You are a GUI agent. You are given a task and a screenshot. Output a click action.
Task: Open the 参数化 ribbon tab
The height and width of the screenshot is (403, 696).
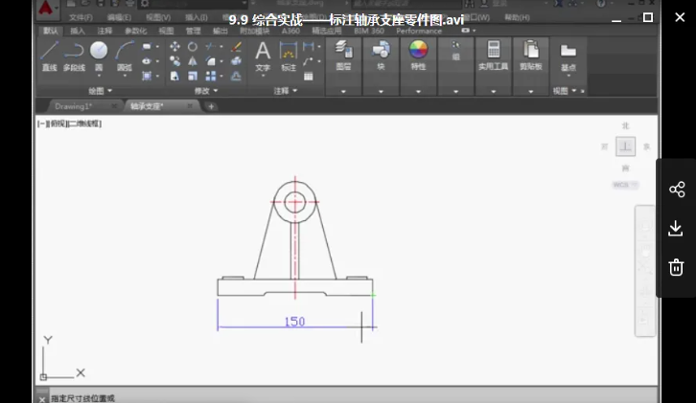[x=135, y=31]
